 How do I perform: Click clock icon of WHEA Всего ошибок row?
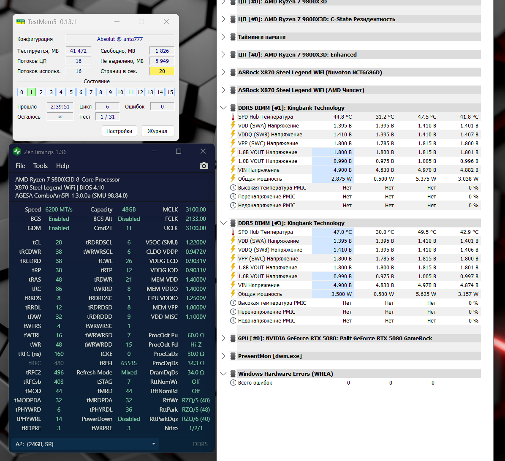tap(233, 383)
